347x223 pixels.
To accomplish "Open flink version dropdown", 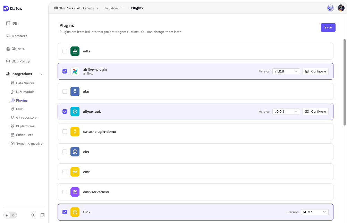I will (314, 212).
